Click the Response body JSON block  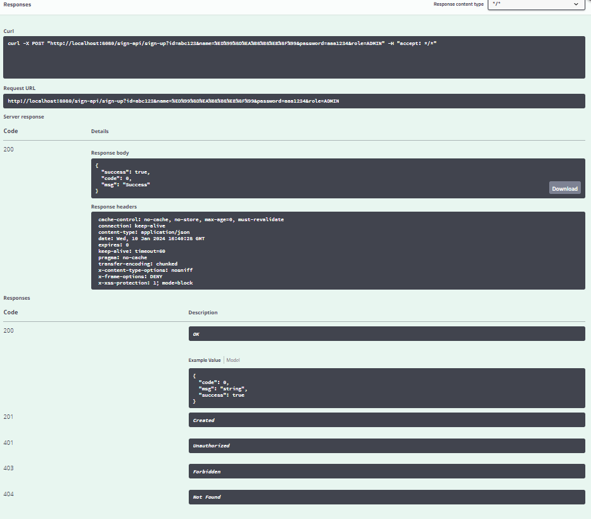click(338, 179)
